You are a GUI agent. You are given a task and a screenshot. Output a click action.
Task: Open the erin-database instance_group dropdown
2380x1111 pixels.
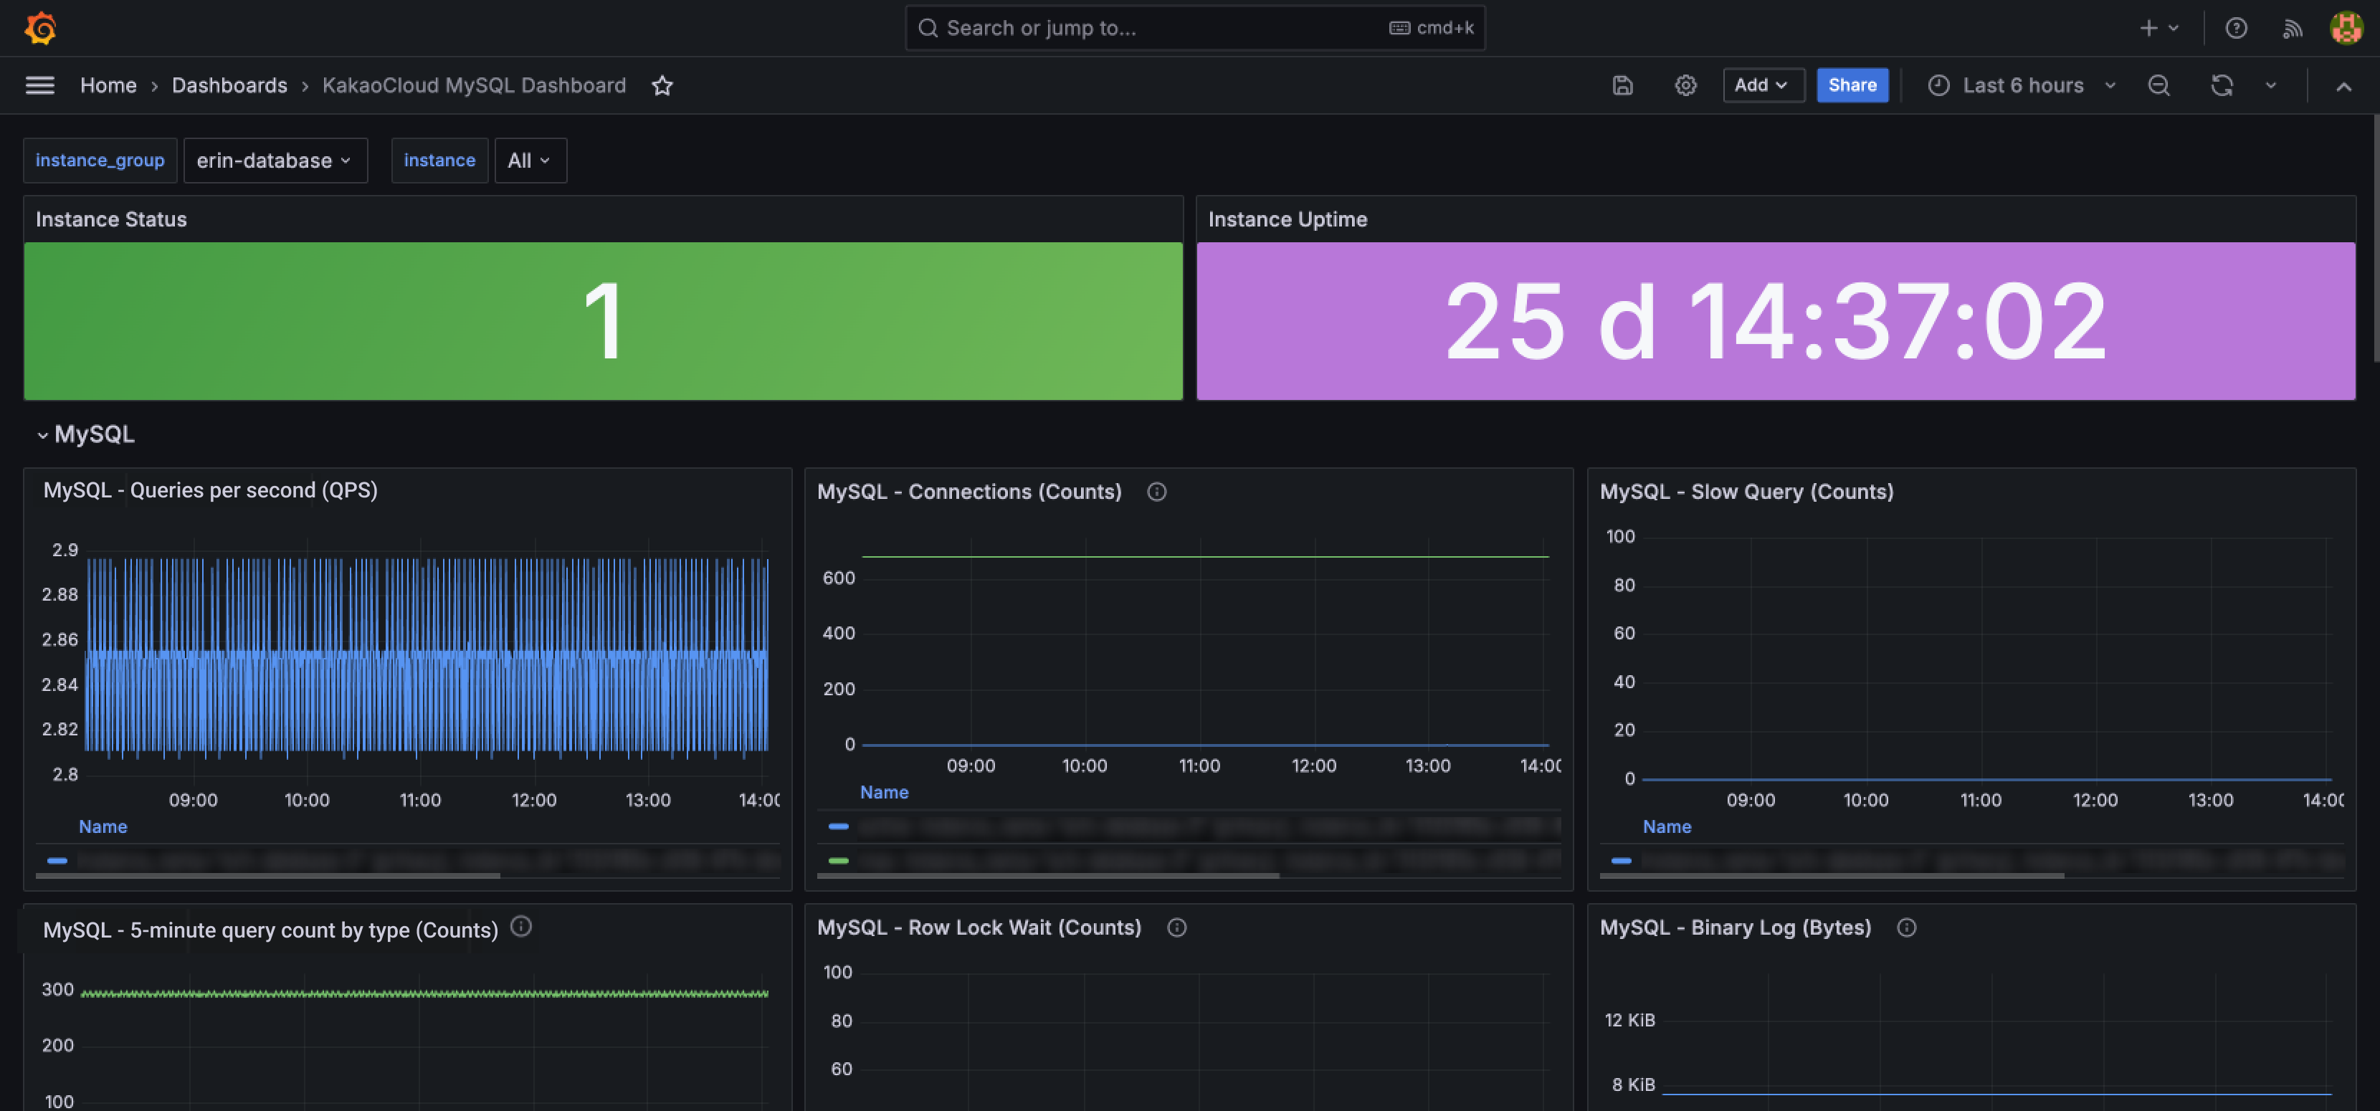(275, 160)
